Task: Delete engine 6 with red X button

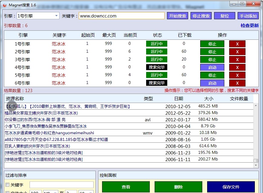Action: [x=237, y=83]
